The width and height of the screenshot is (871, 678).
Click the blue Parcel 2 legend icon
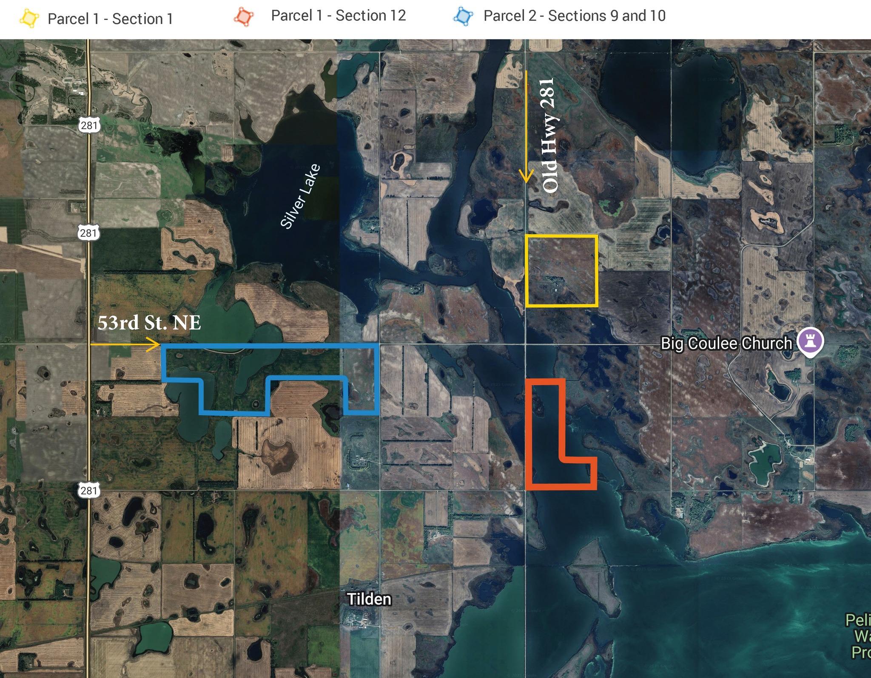point(463,17)
